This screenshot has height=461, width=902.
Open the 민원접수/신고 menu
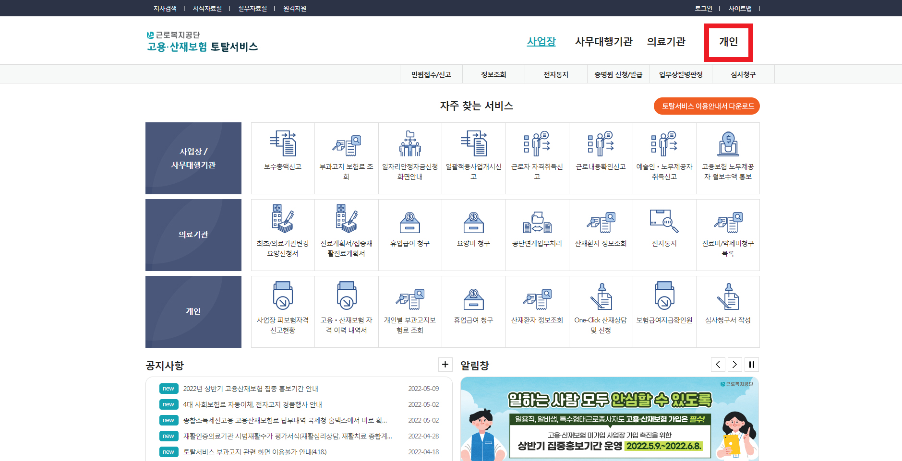click(431, 74)
